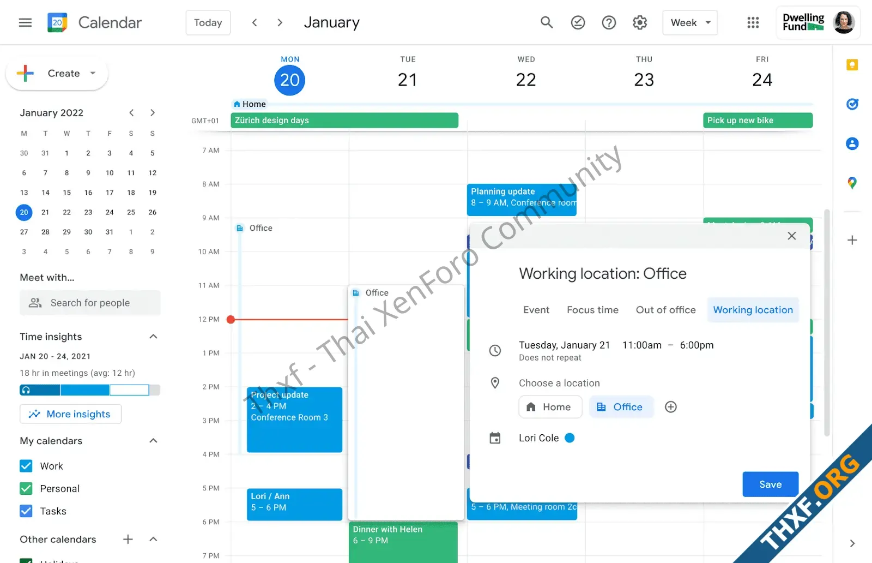
Task: Change the 6:00pm end time
Action: click(697, 345)
